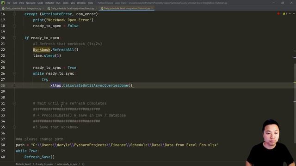Click the red error count indicator

(279, 14)
